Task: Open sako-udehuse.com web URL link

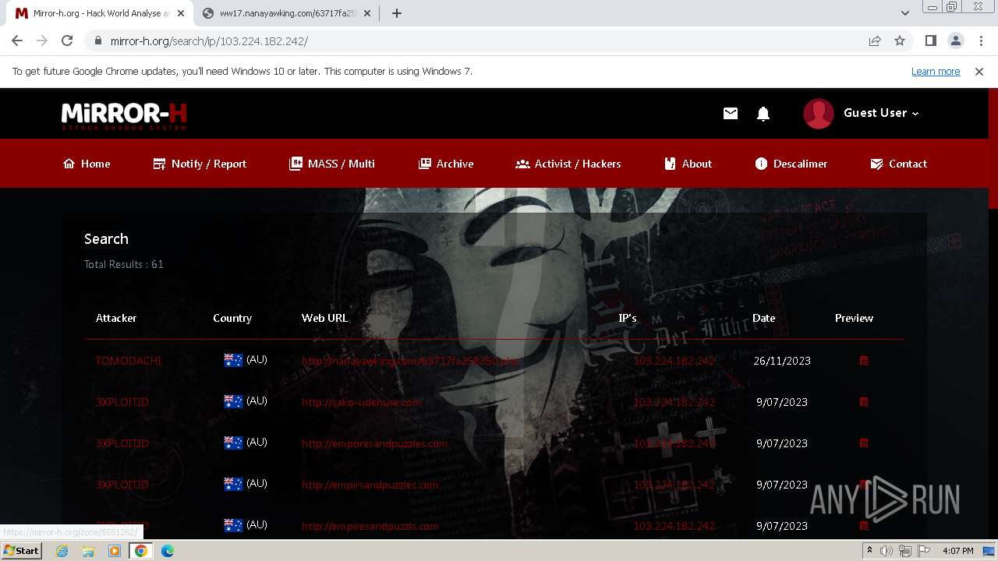Action: click(361, 402)
